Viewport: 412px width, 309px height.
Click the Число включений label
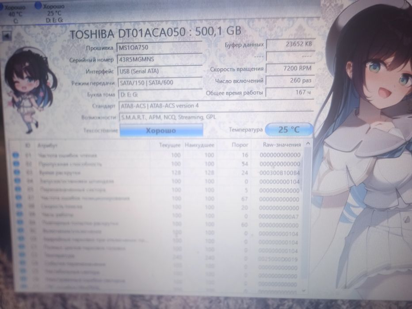(239, 81)
